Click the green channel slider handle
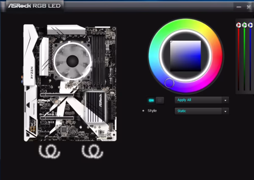The image size is (254, 180). (244, 25)
